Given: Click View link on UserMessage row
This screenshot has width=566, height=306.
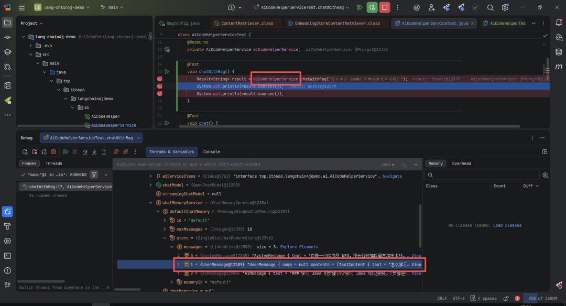Looking at the screenshot, I should [x=416, y=265].
